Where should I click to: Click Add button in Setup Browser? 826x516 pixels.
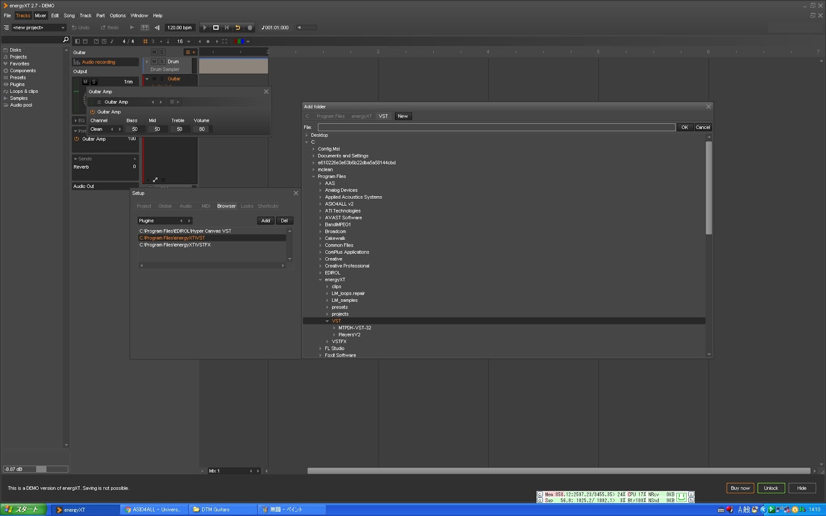coord(266,221)
